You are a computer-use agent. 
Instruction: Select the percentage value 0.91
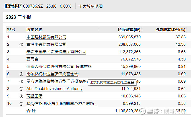[x=182, y=66]
